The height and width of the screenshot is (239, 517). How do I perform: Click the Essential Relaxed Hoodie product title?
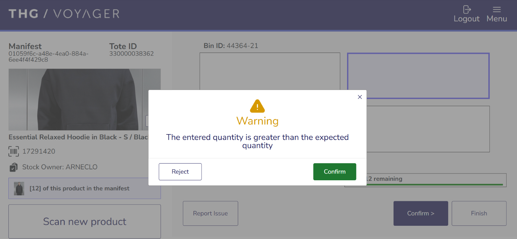[x=79, y=137]
